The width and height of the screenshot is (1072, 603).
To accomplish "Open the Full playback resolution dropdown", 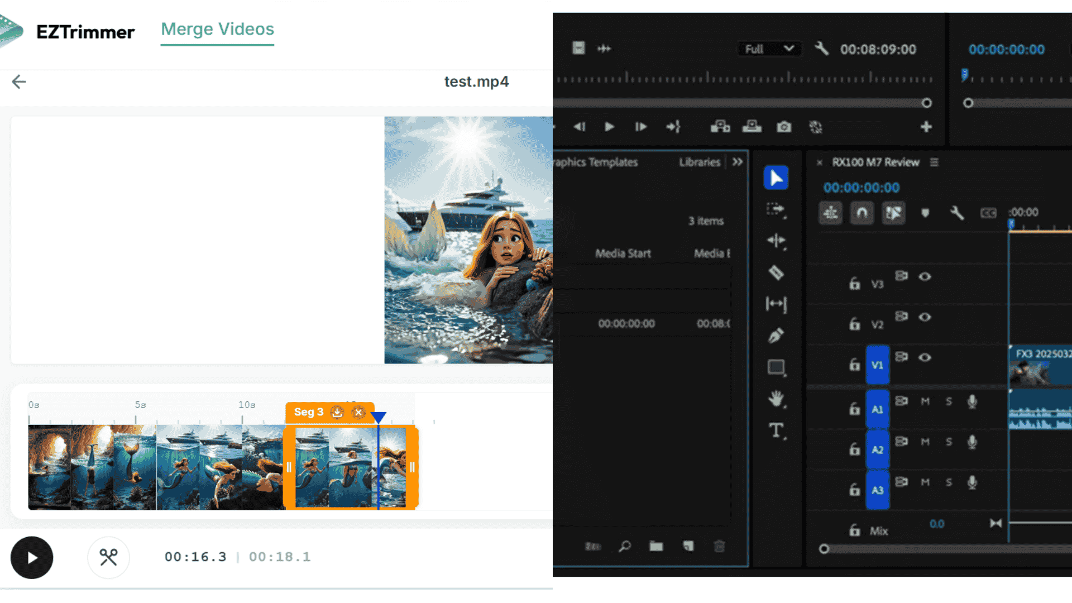I will 769,49.
